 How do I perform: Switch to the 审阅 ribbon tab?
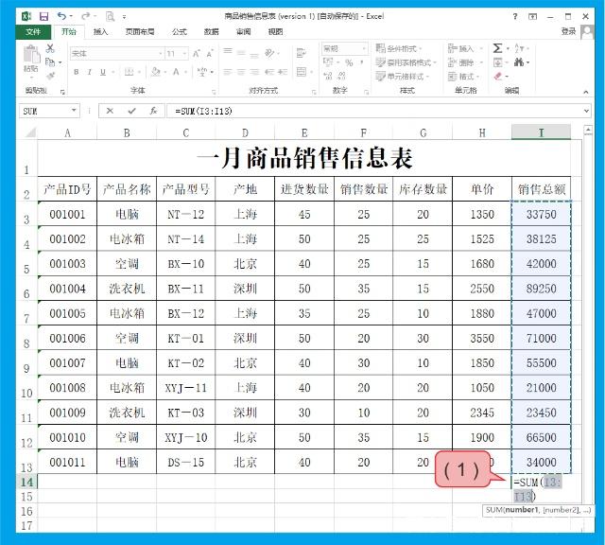[244, 31]
